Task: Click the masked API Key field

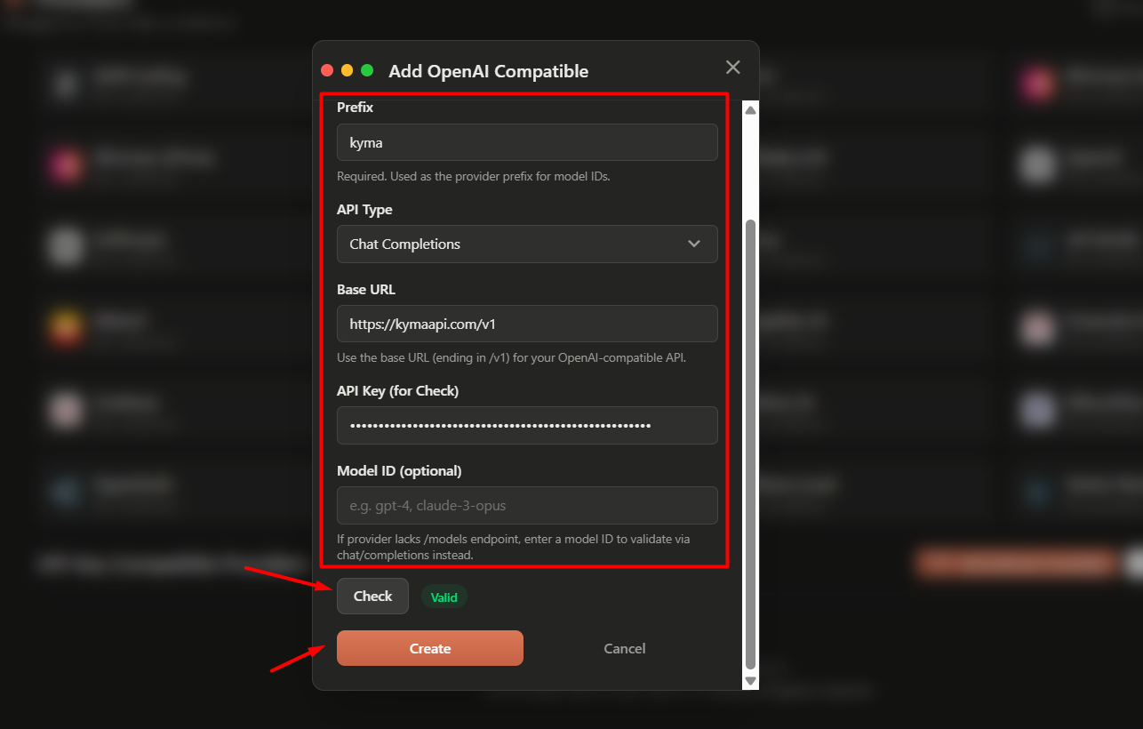Action: (527, 425)
